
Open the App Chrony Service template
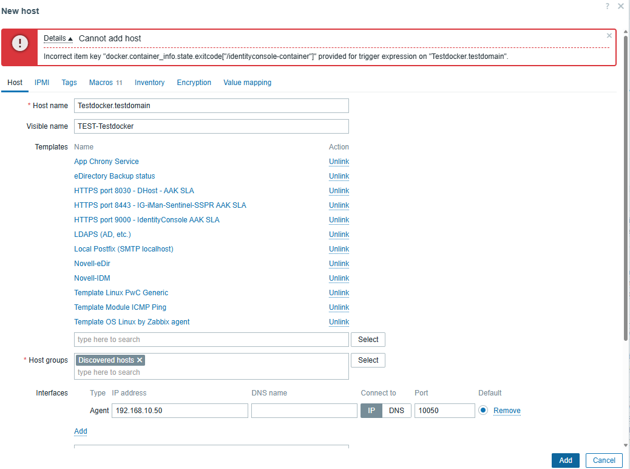(106, 162)
